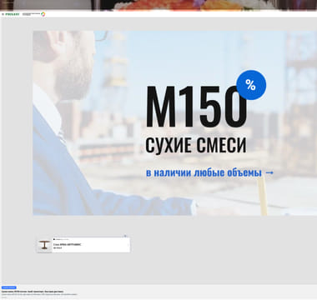Open the link 'в наличии любые объемы →'
The width and height of the screenshot is (317, 300).
click(x=210, y=172)
